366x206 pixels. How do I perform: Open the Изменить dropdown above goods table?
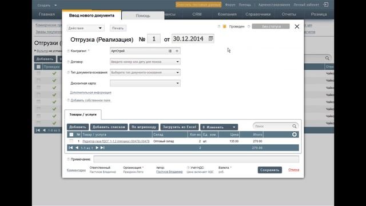(x=219, y=127)
